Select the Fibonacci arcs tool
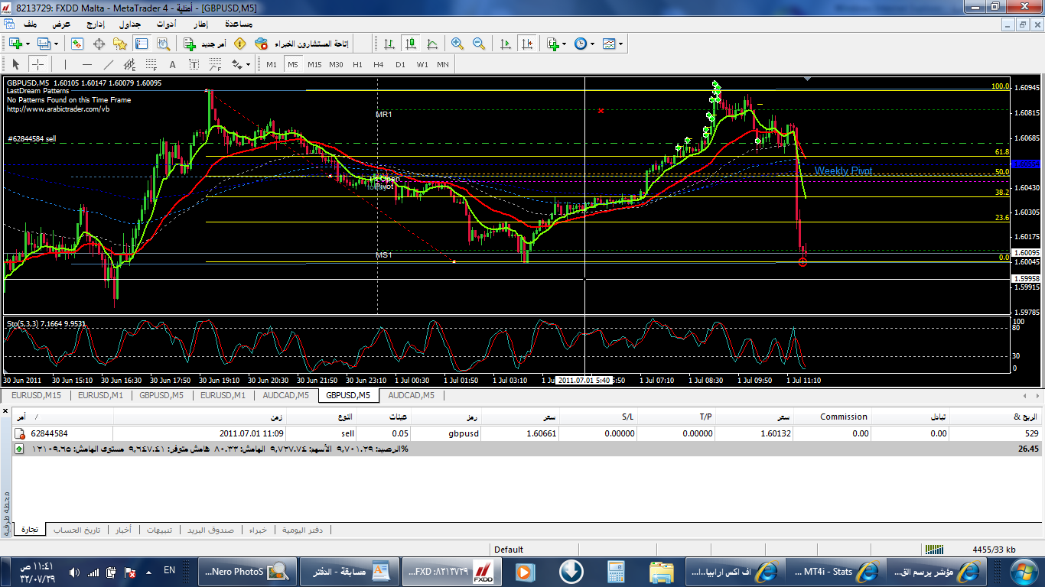The image size is (1045, 587). click(x=215, y=64)
